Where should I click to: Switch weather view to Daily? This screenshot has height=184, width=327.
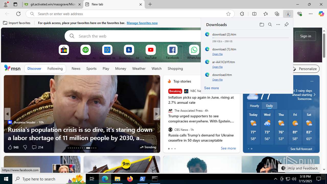tap(269, 106)
